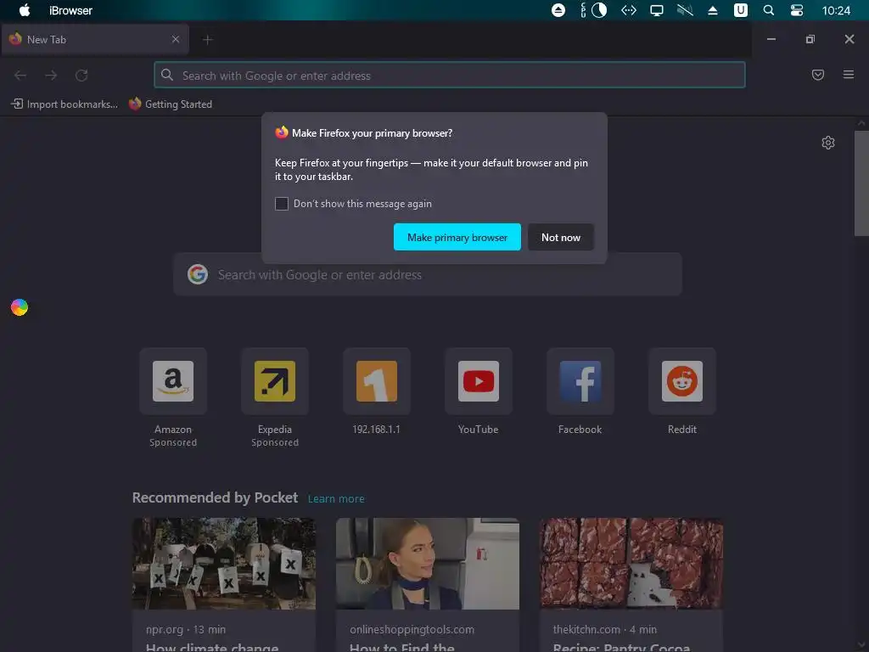The width and height of the screenshot is (869, 652).
Task: Close the New Tab tab
Action: click(176, 39)
